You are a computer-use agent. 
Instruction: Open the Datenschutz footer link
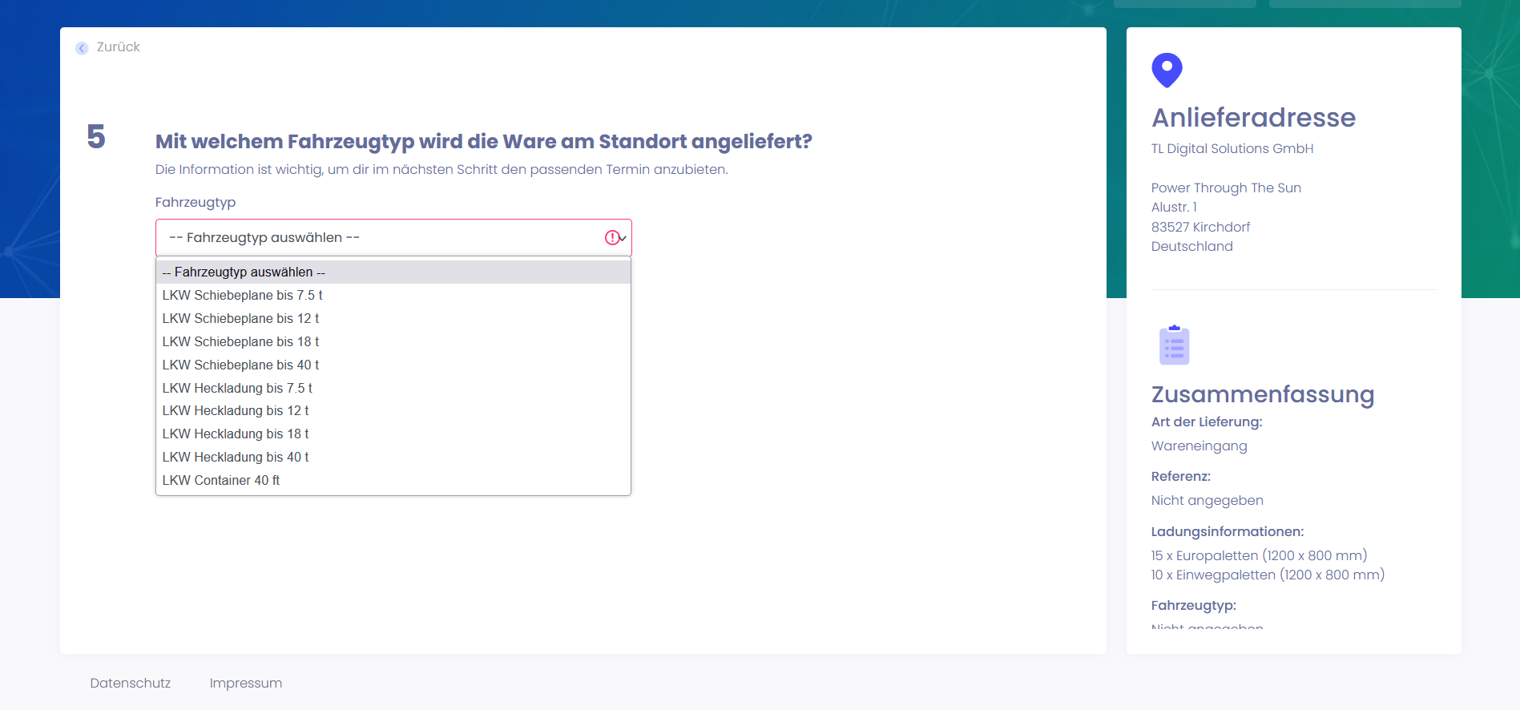(x=131, y=684)
